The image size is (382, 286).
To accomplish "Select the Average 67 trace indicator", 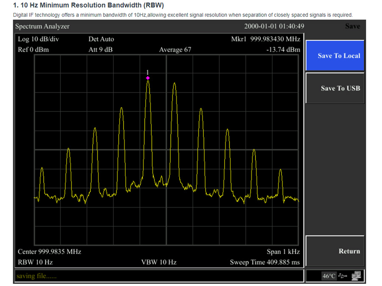I will [175, 49].
